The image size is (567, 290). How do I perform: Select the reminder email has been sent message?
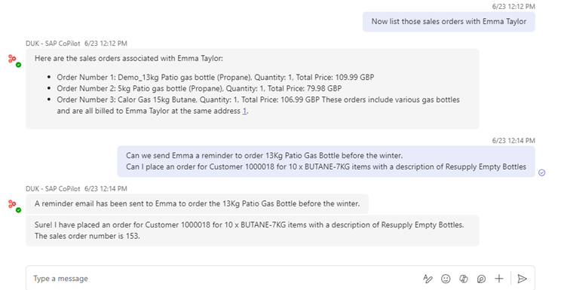[197, 203]
